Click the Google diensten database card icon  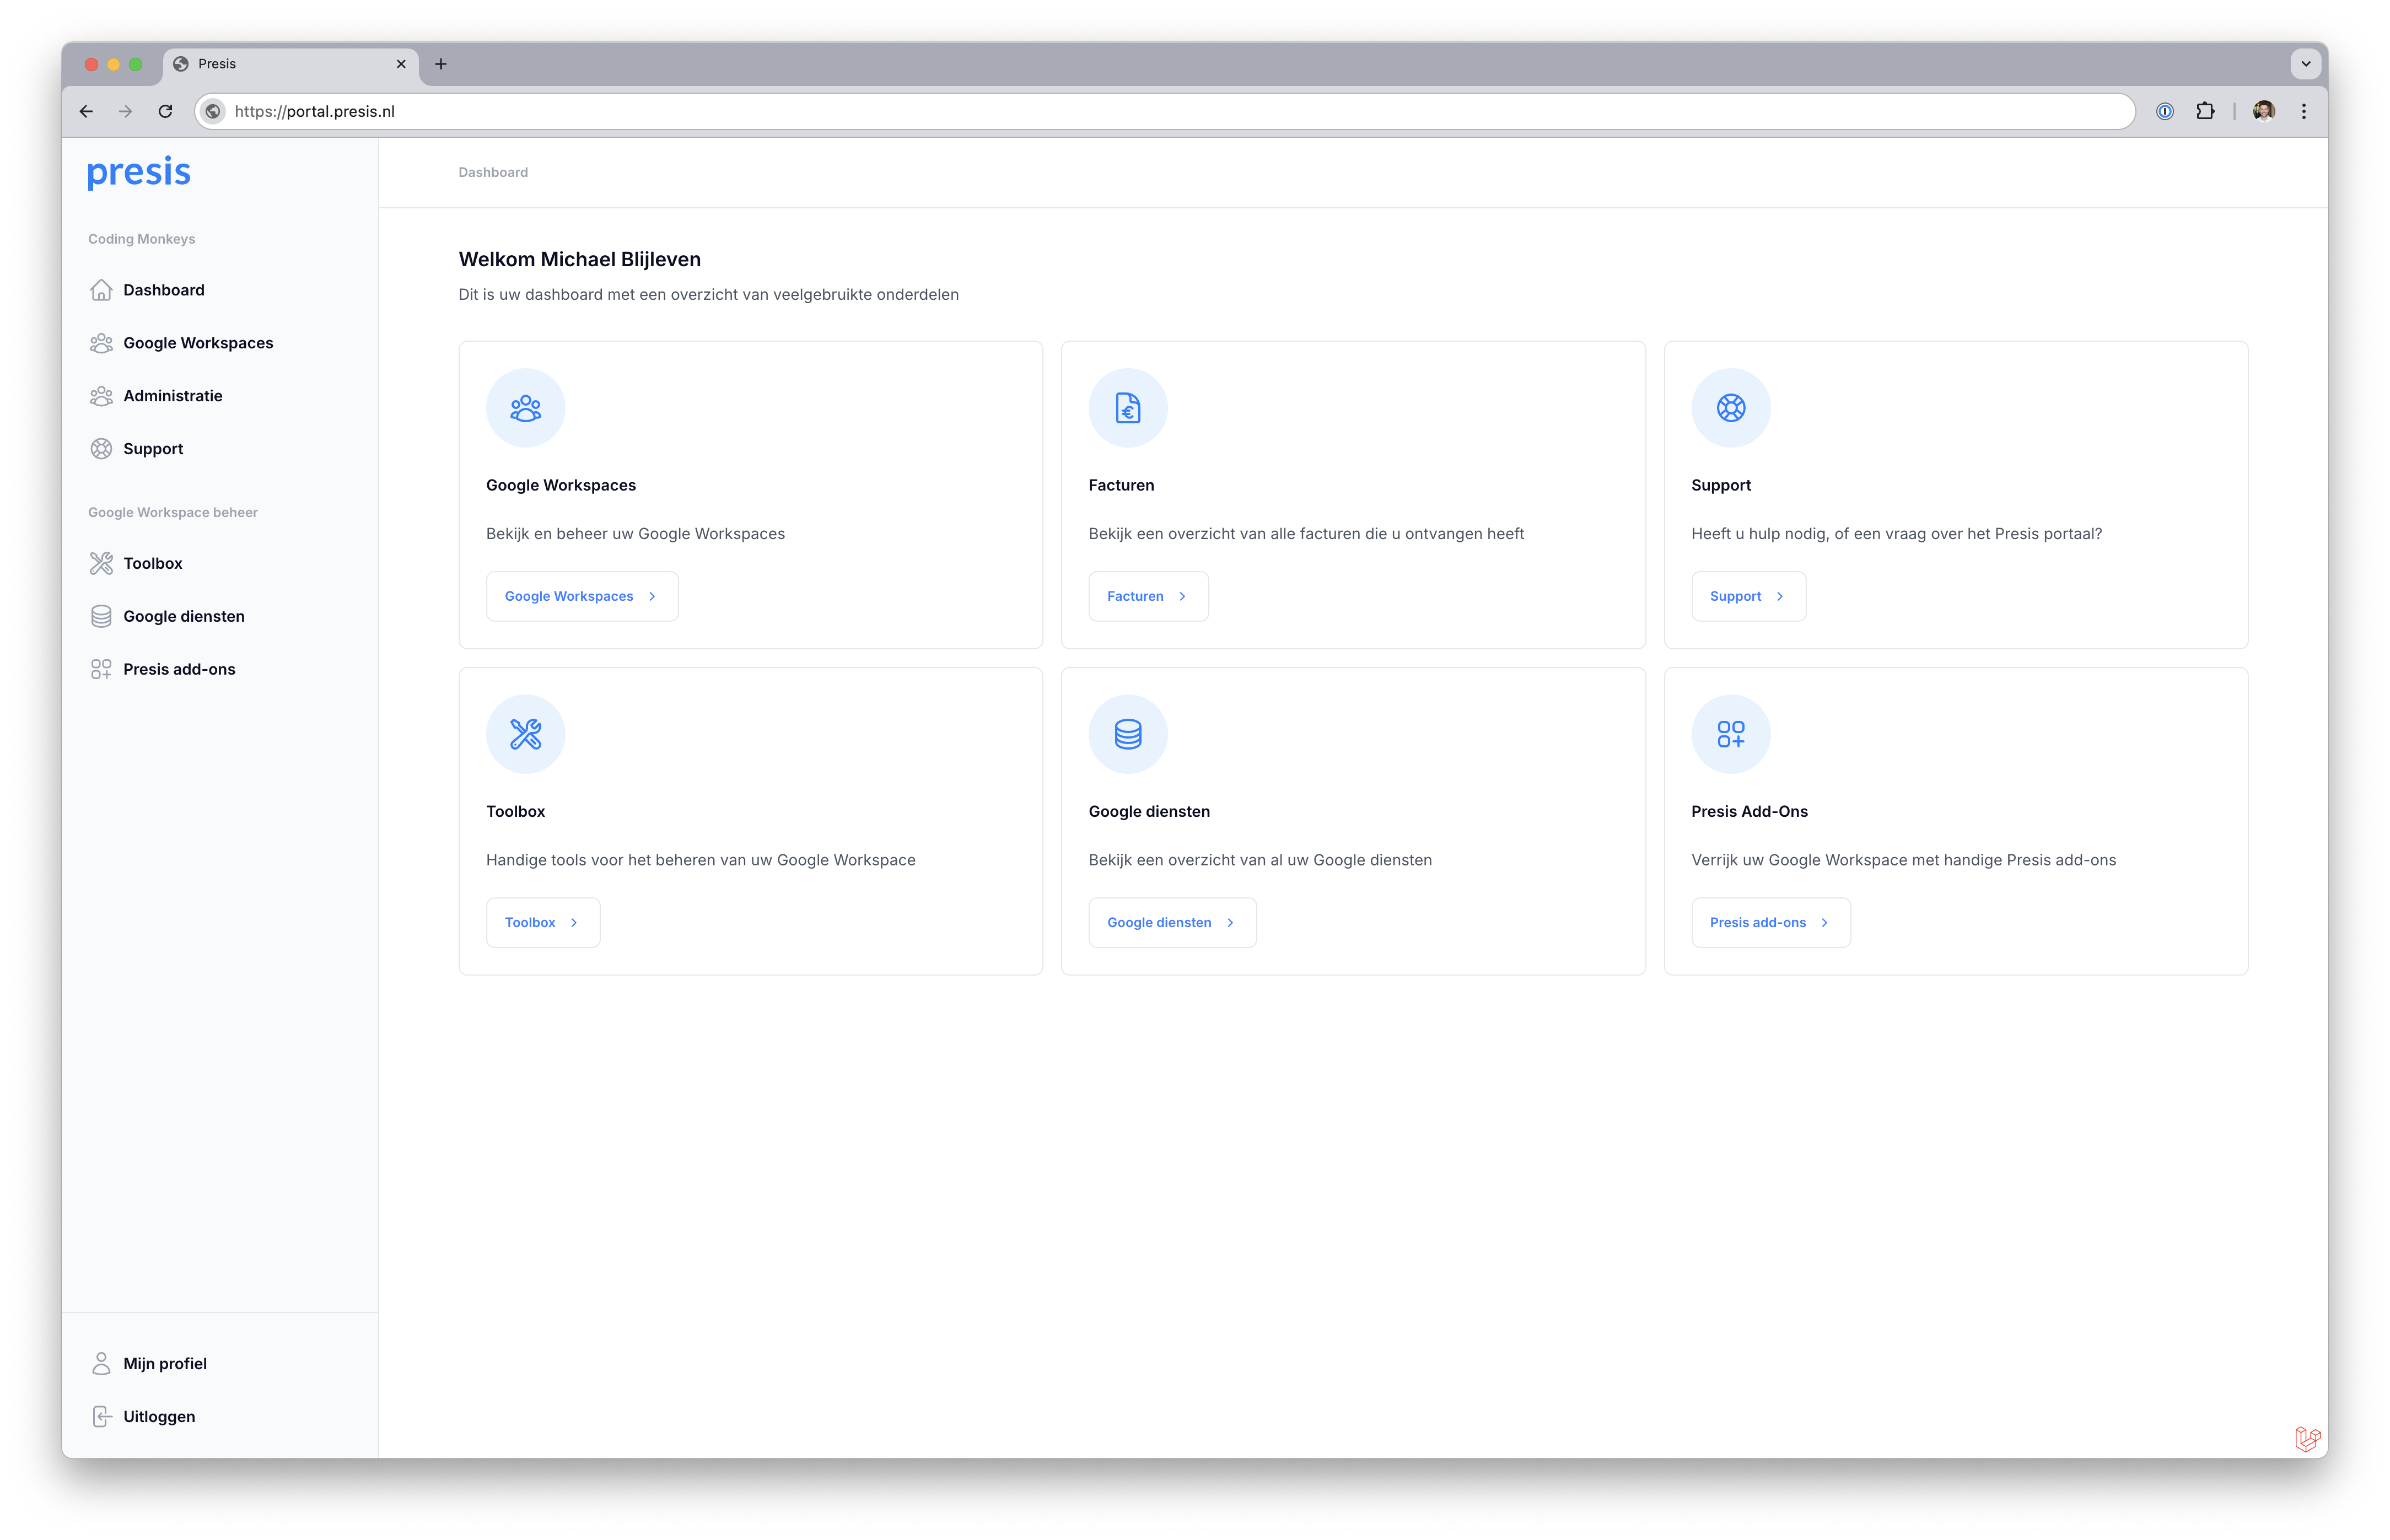click(x=1127, y=734)
